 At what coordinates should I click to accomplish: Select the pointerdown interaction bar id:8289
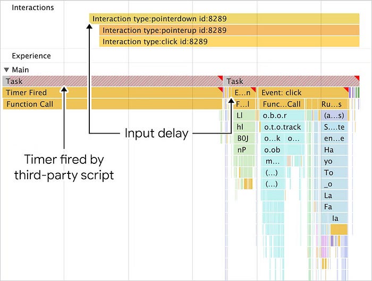pyautogui.click(x=224, y=19)
